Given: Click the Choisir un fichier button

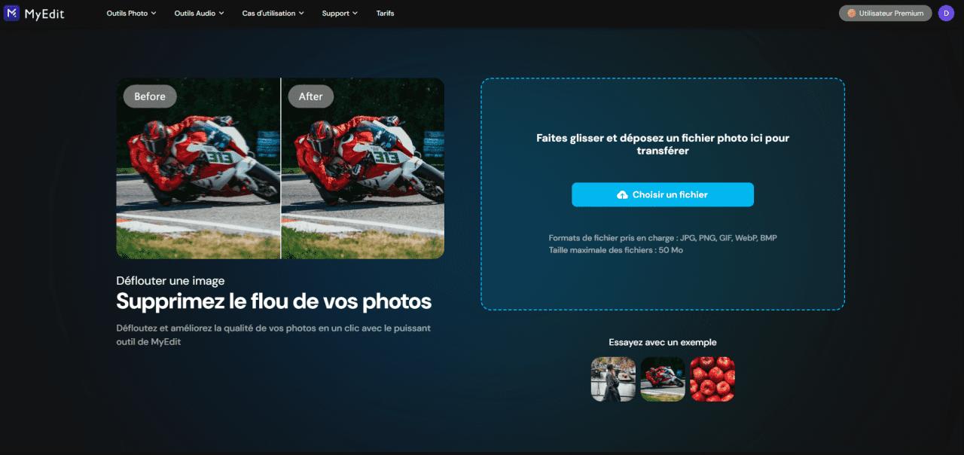Looking at the screenshot, I should 663,194.
